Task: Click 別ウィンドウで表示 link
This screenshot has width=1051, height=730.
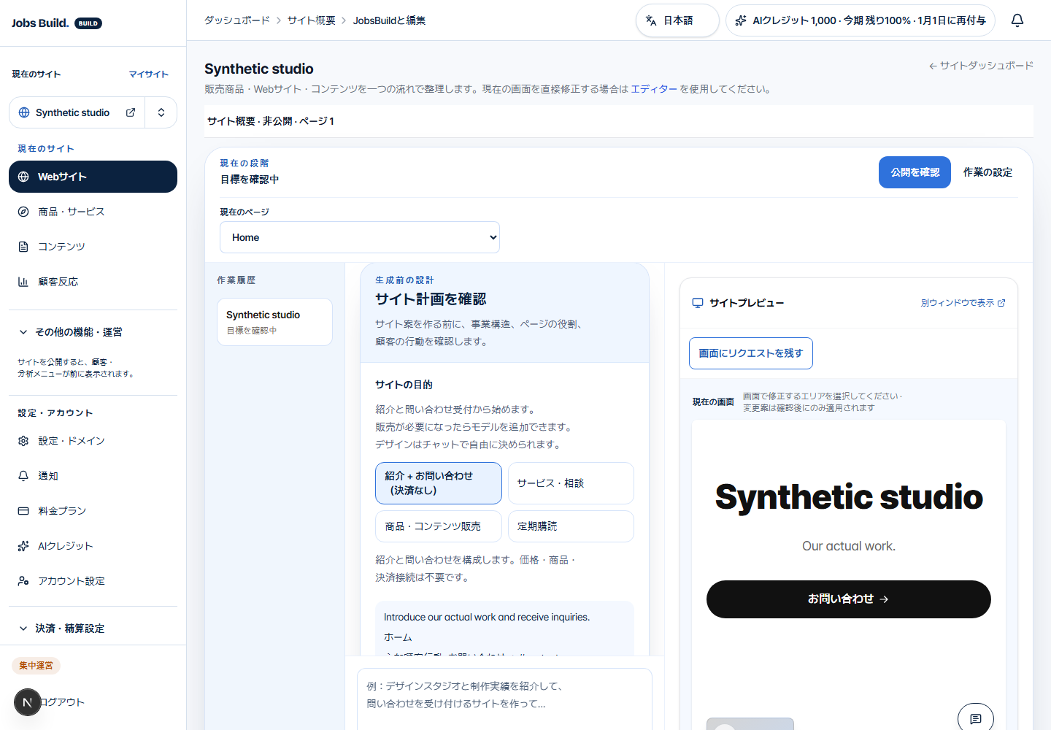Action: (x=963, y=303)
